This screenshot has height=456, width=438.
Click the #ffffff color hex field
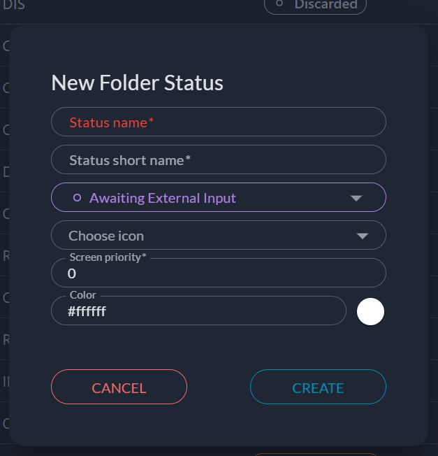click(198, 311)
